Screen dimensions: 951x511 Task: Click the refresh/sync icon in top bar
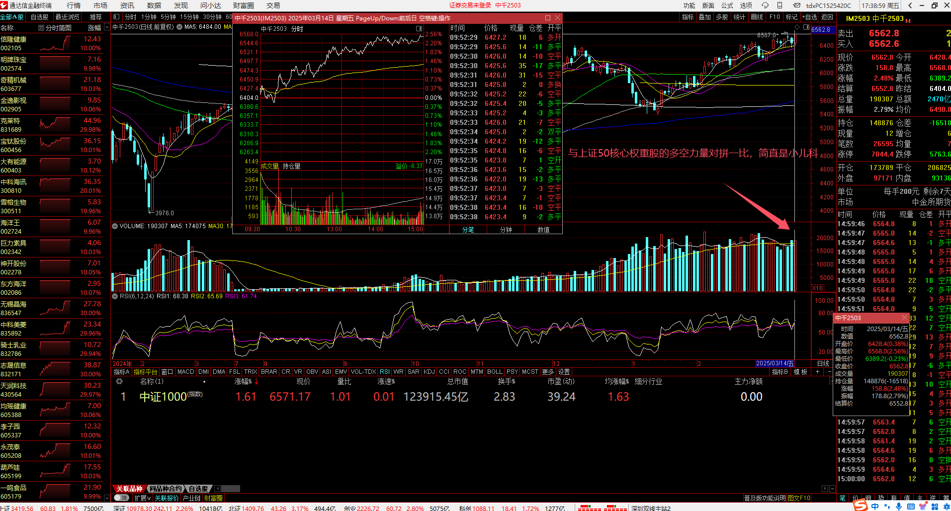pos(765,5)
